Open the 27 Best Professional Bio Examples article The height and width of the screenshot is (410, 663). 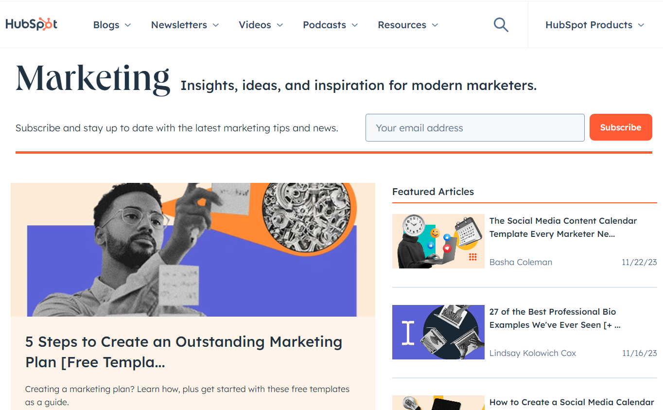[555, 318]
